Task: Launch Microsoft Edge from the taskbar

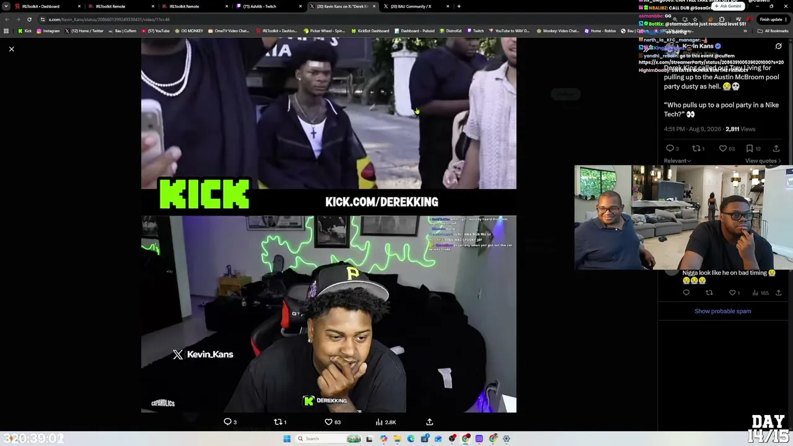Action: click(x=411, y=439)
